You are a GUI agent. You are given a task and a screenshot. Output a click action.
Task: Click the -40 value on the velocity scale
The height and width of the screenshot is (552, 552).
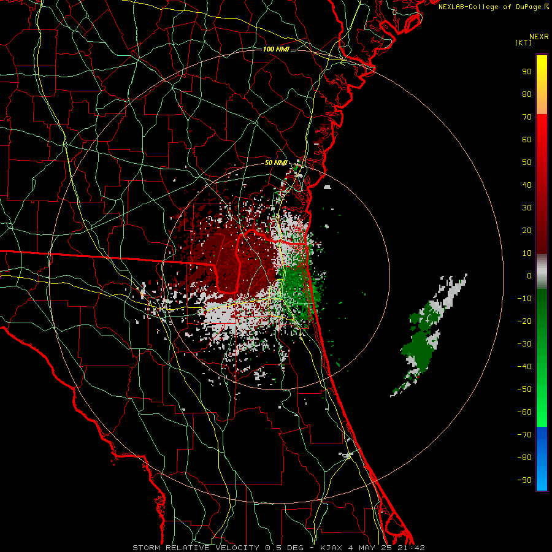[524, 367]
